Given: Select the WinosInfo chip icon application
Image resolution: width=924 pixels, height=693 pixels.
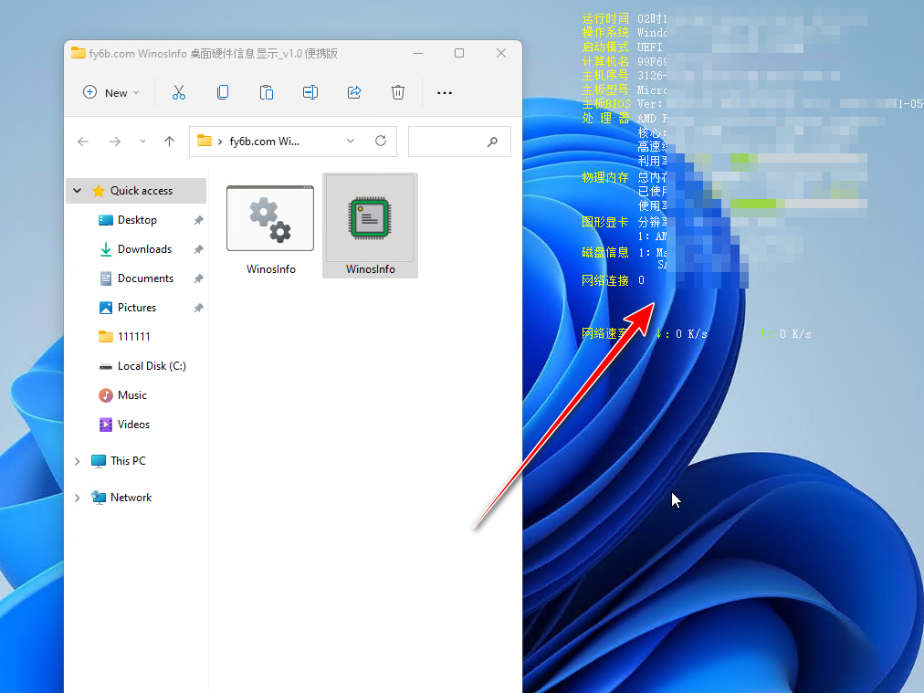Looking at the screenshot, I should [x=370, y=226].
